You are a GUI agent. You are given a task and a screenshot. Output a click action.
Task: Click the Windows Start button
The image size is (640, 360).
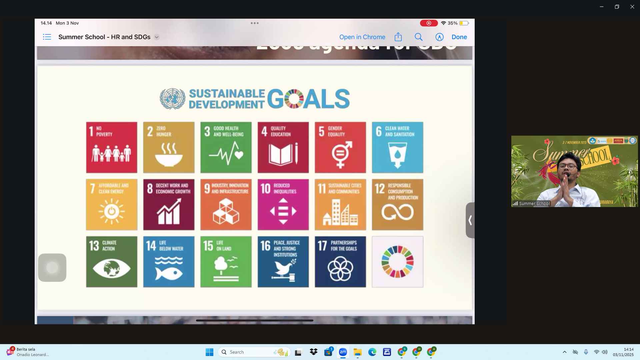coord(209,352)
